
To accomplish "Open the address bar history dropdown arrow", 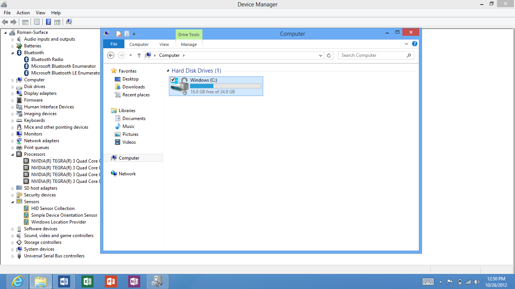I will click(x=321, y=55).
